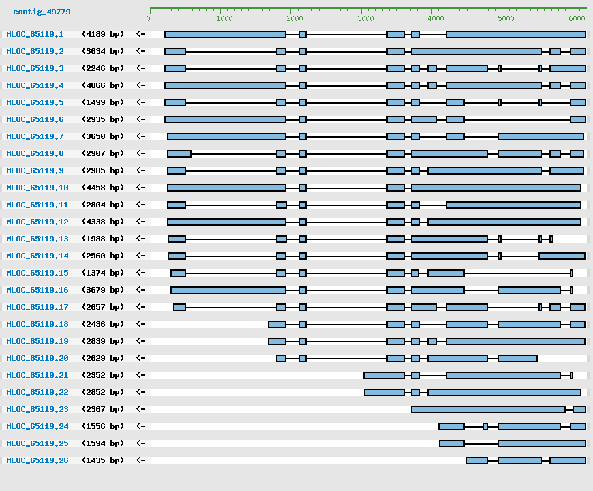This screenshot has width=593, height=491.
Task: Click the strand arrow next to MLOC_65119.24
Action: pyautogui.click(x=140, y=426)
